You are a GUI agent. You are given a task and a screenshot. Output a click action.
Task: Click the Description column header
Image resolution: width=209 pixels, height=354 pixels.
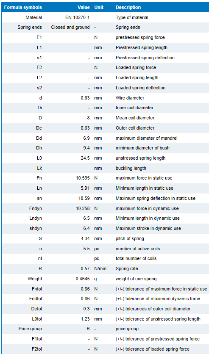point(128,8)
